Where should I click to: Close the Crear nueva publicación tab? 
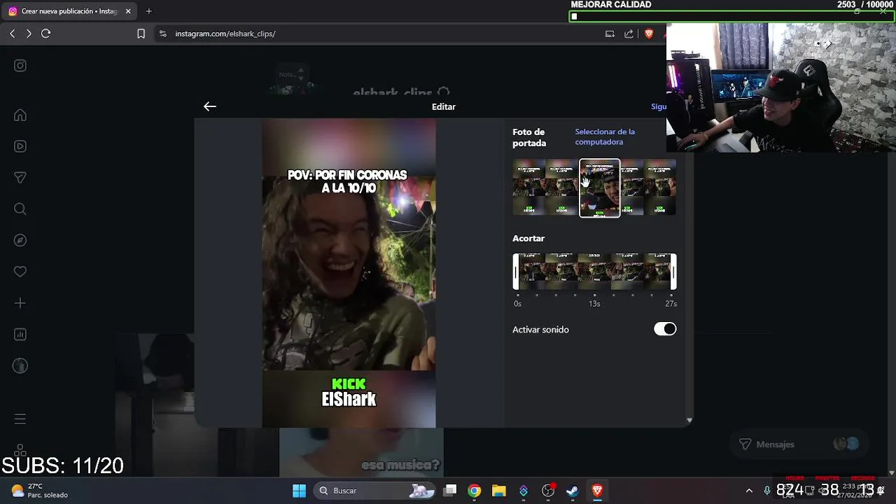pos(128,11)
